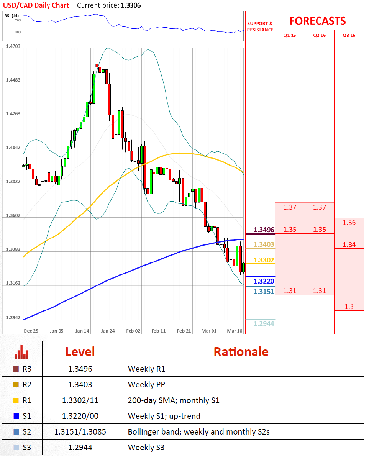Select the Q3 16 forecast column header

coord(349,35)
